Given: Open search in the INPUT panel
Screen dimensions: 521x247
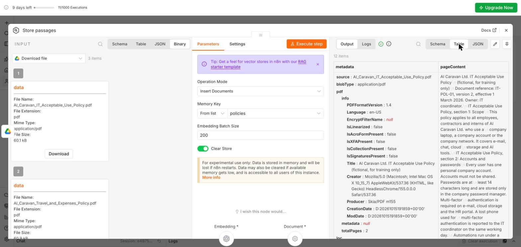Looking at the screenshot, I should pos(100,44).
